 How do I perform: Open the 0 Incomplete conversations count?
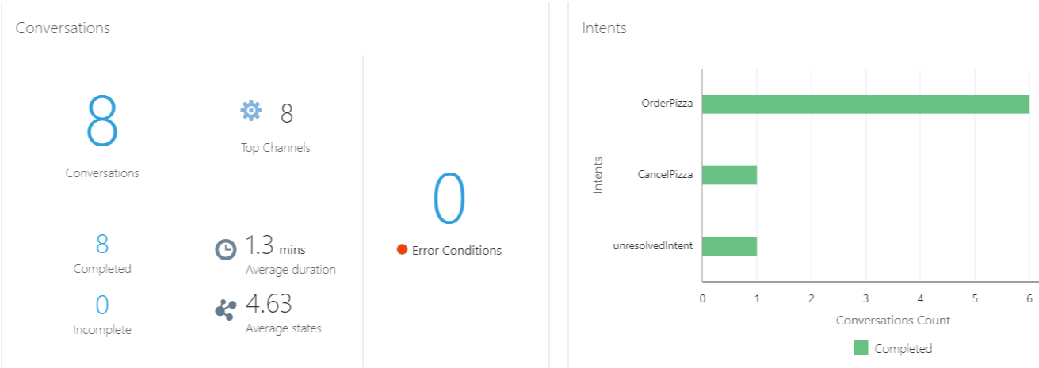[102, 305]
